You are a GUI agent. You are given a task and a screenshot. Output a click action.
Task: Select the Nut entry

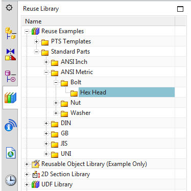[x=76, y=103]
